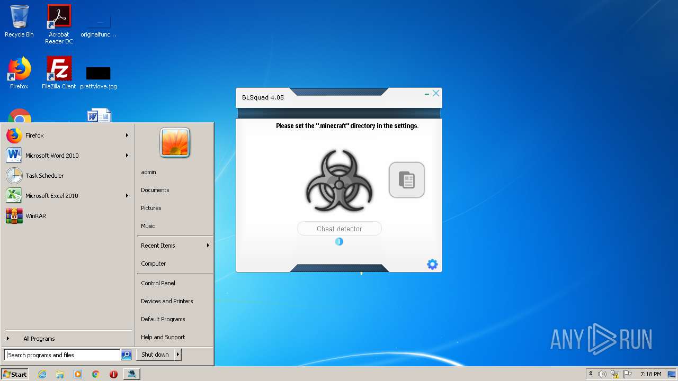Click the Search programs and files field
This screenshot has height=381, width=678.
coord(62,355)
